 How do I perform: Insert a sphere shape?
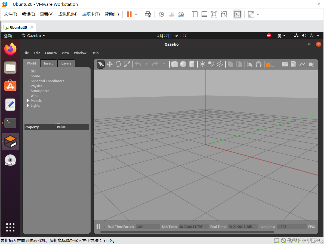point(183,64)
